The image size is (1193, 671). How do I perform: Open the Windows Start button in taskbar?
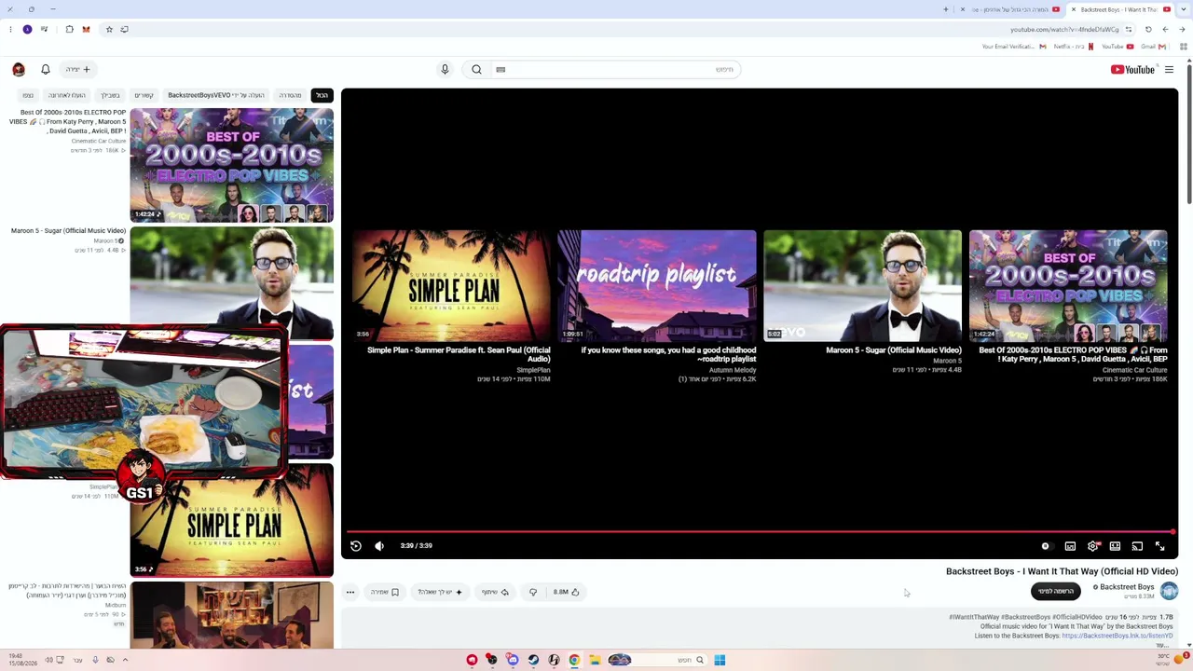coord(720,660)
